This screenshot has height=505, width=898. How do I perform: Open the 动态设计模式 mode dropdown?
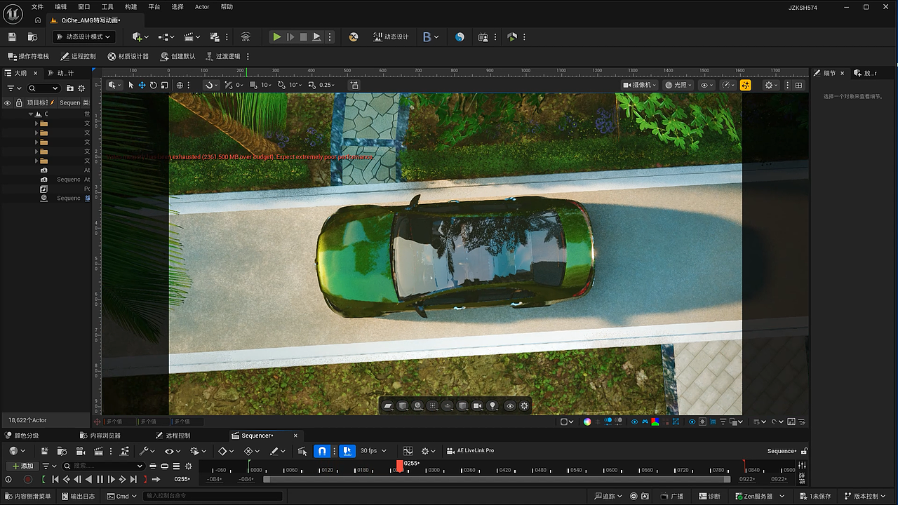point(83,36)
